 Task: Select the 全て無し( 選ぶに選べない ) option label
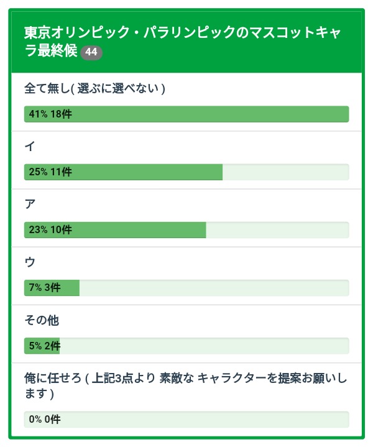[94, 89]
